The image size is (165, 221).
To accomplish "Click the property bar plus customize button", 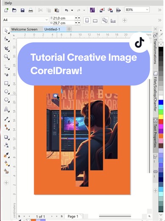I will [x=125, y=20].
